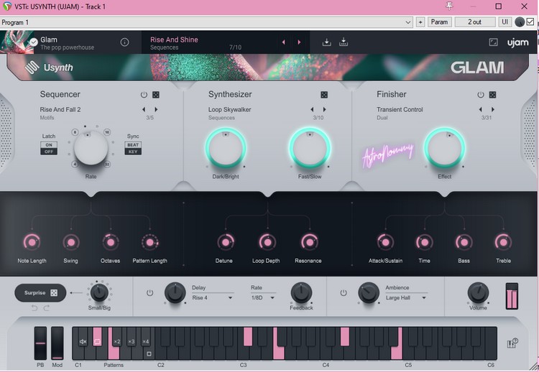Toggle the Delay power button
539x372 pixels.
pyautogui.click(x=150, y=293)
